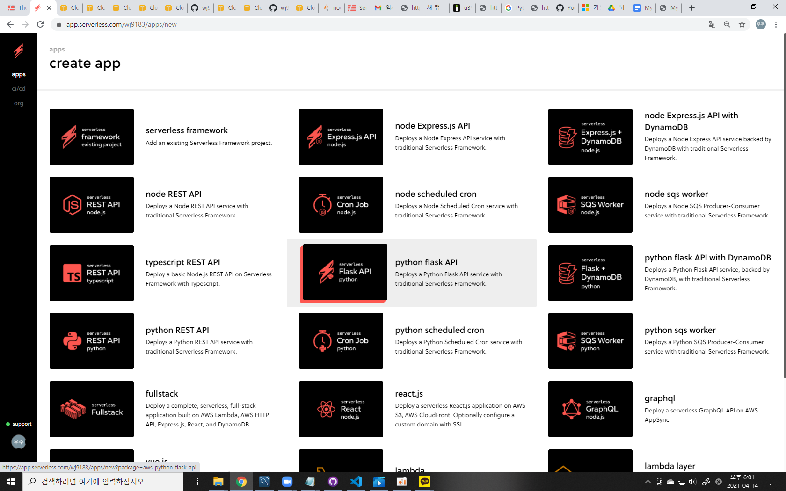Go back using browser back arrow
The width and height of the screenshot is (786, 491).
pos(10,24)
